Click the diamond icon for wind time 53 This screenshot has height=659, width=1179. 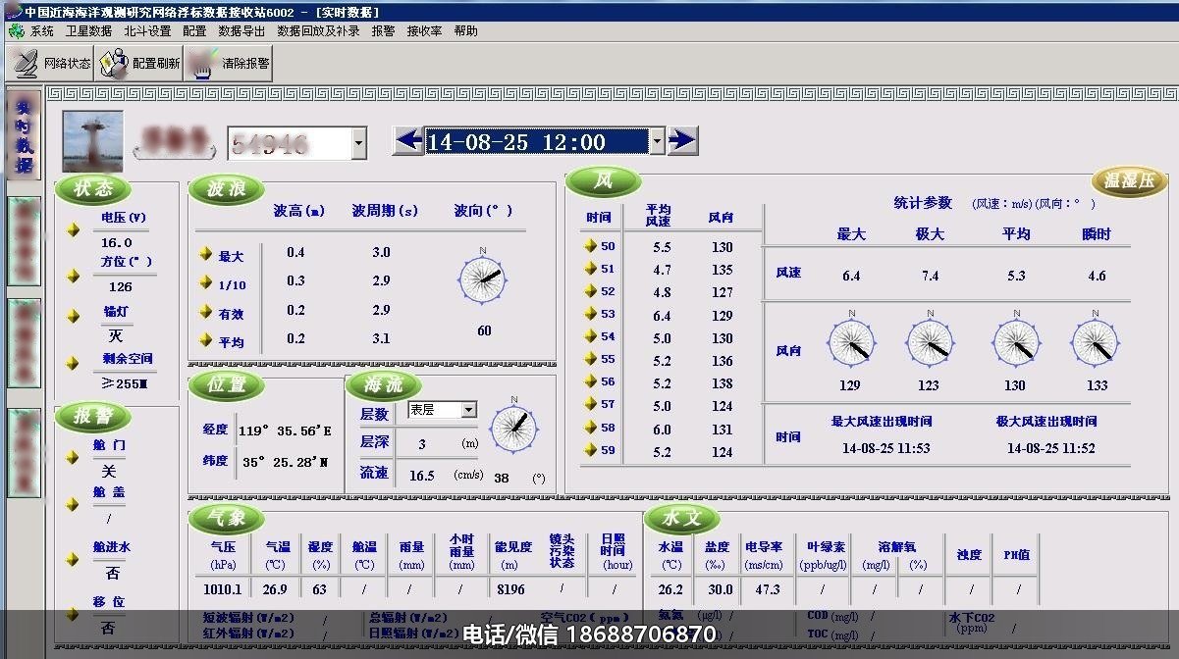(x=590, y=313)
